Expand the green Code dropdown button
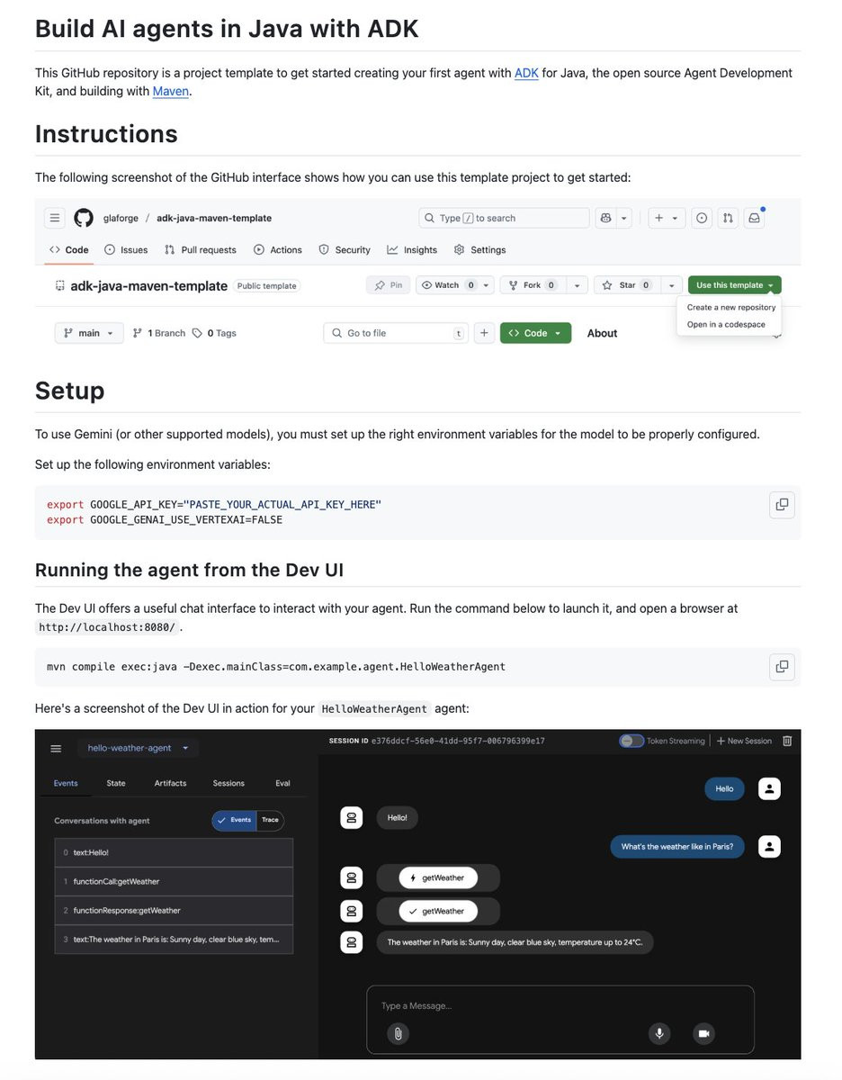842x1080 pixels. 535,333
